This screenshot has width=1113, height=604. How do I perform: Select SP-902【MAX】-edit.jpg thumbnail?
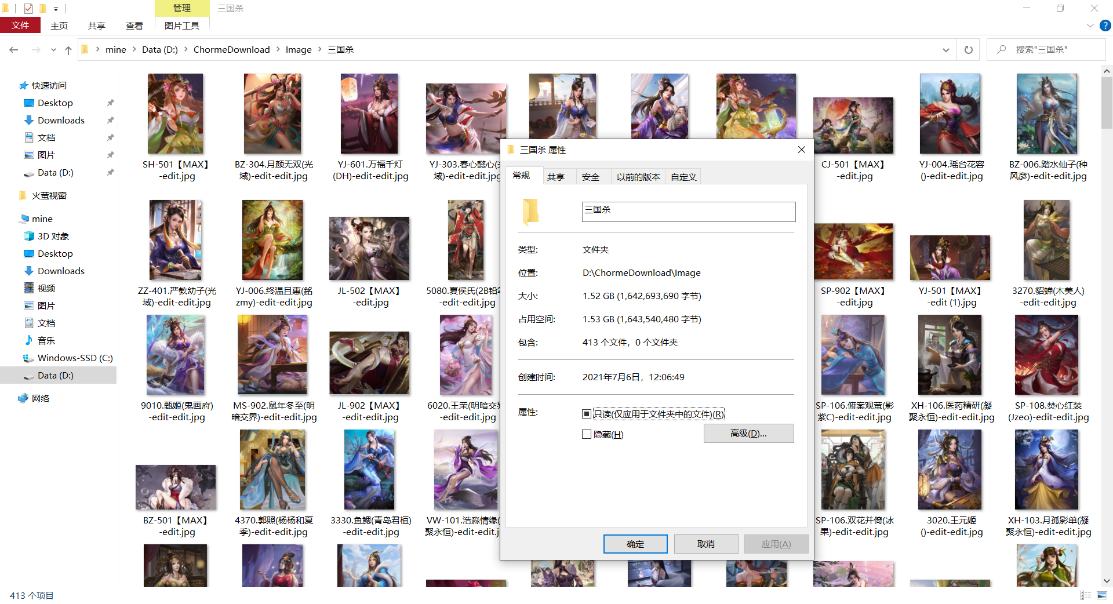[853, 252]
